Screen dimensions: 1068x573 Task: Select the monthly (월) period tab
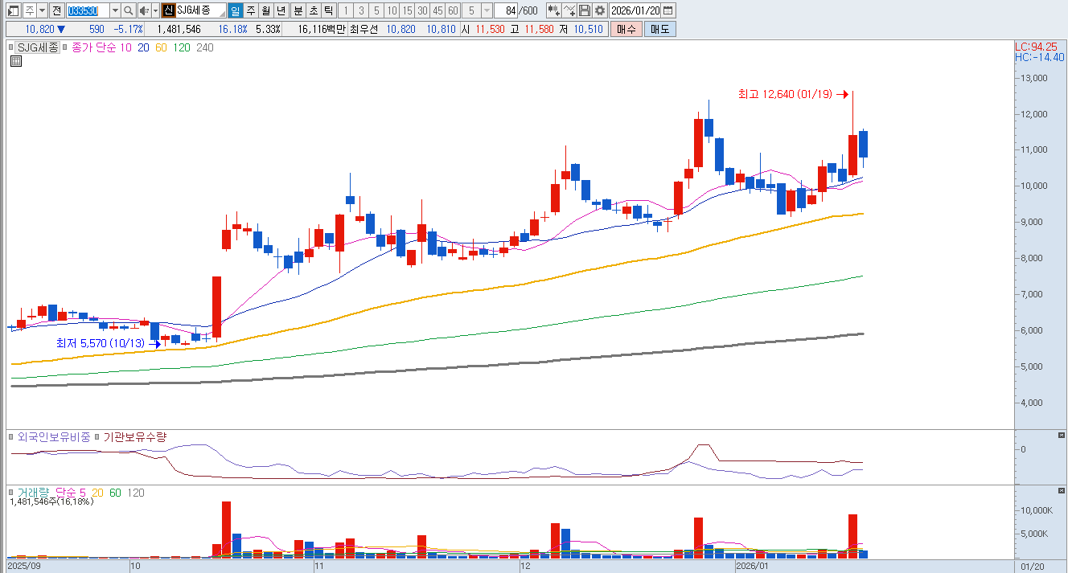(265, 10)
